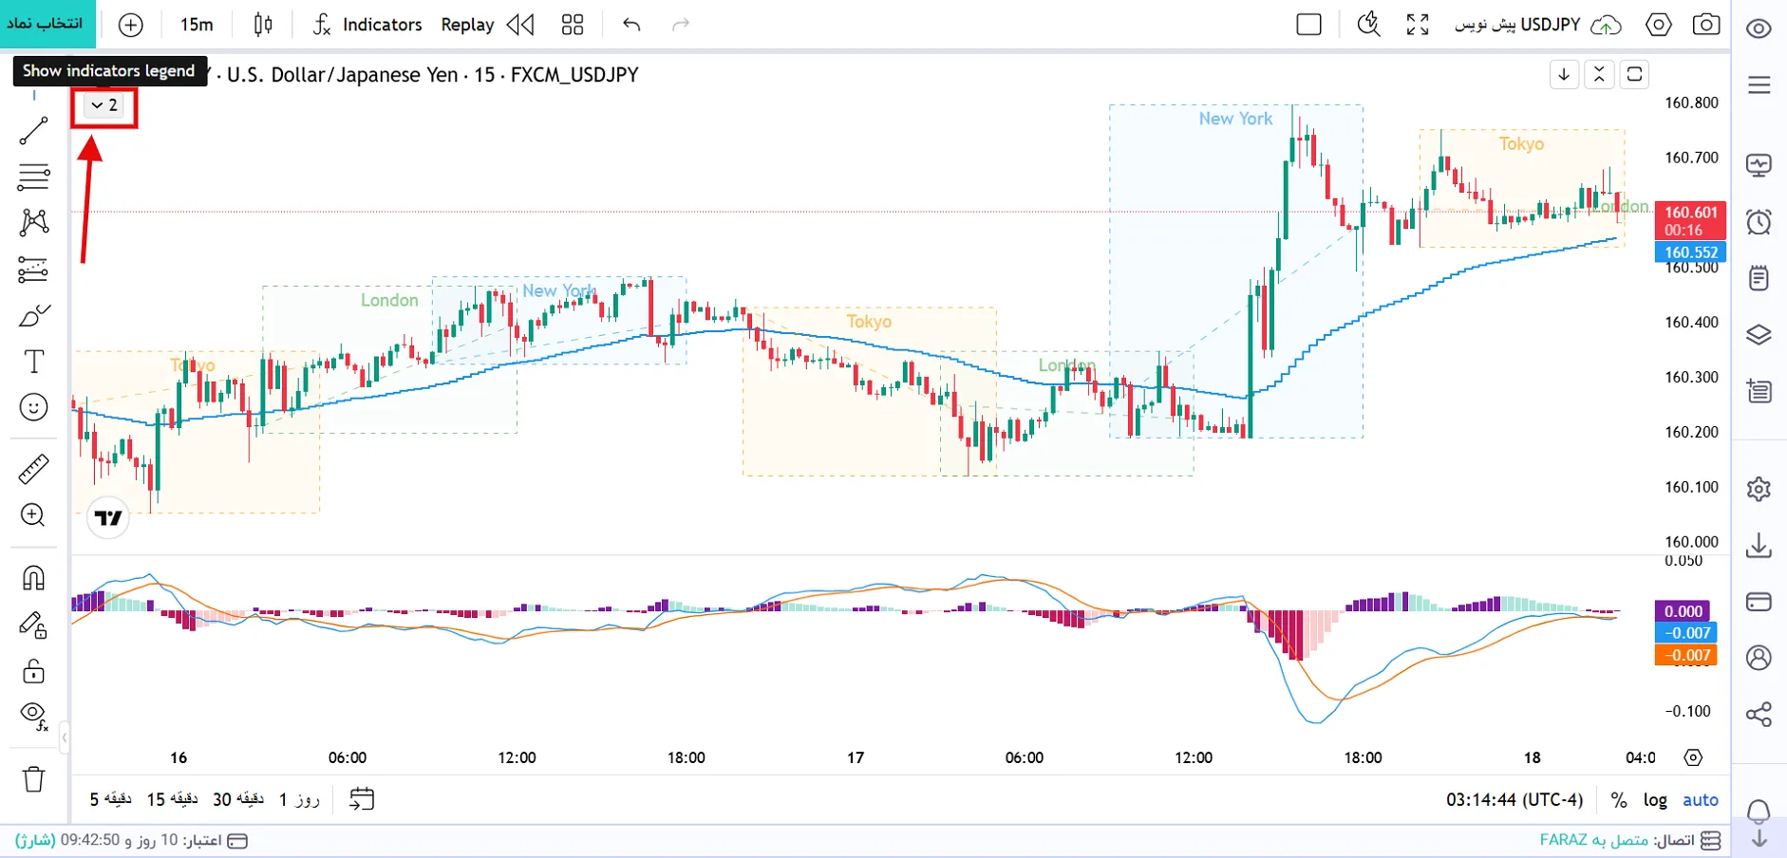Take a chart snapshot with camera icon
The width and height of the screenshot is (1787, 858).
tap(1706, 25)
